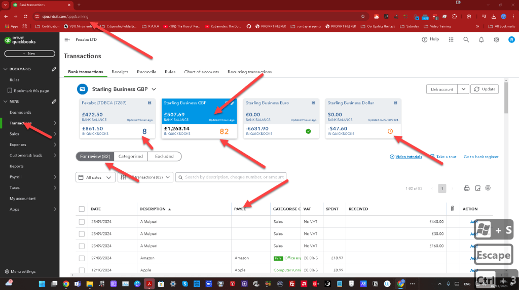The height and width of the screenshot is (290, 519).
Task: Click the export icon above the table
Action: point(477,188)
